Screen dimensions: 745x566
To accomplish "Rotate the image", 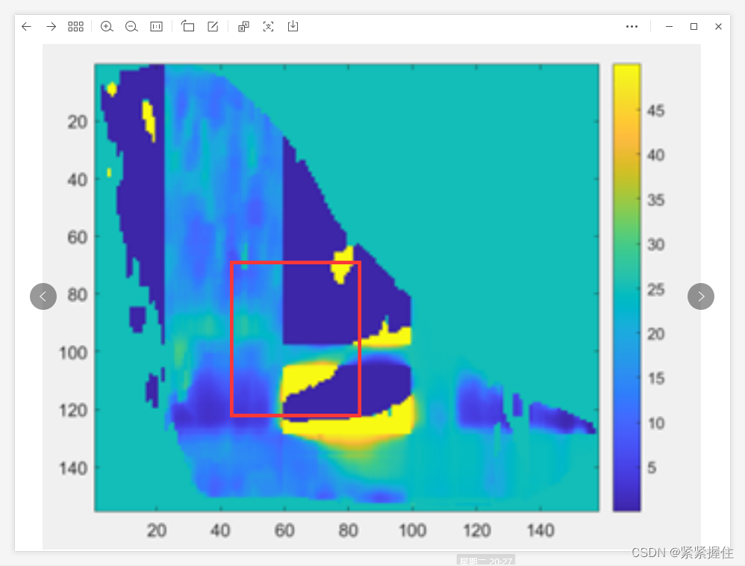I will point(187,26).
